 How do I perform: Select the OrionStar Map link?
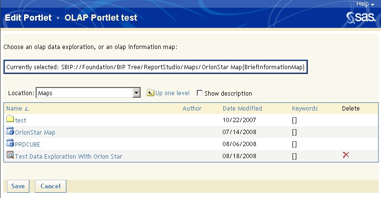click(x=35, y=133)
